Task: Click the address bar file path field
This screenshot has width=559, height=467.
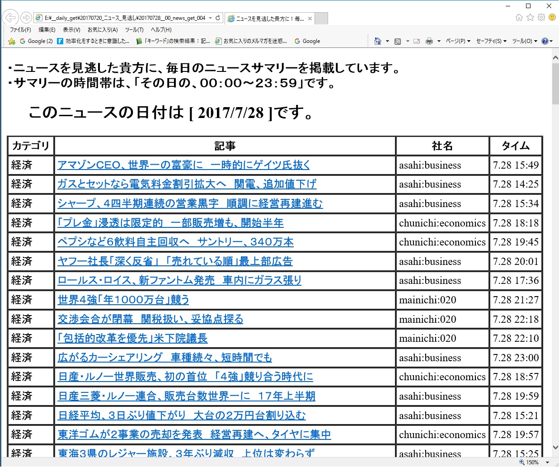Action: click(x=125, y=18)
